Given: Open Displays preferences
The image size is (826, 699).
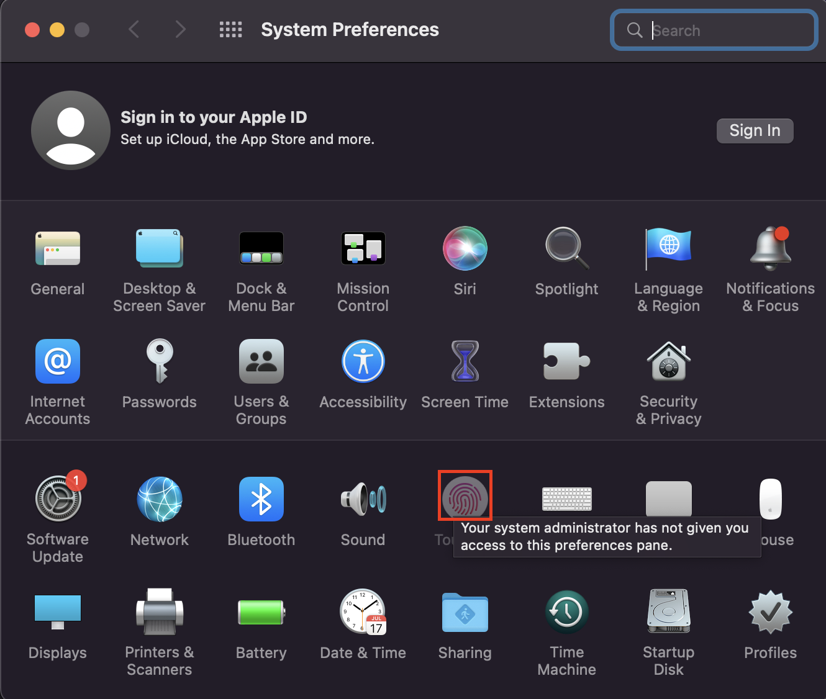Looking at the screenshot, I should [58, 612].
